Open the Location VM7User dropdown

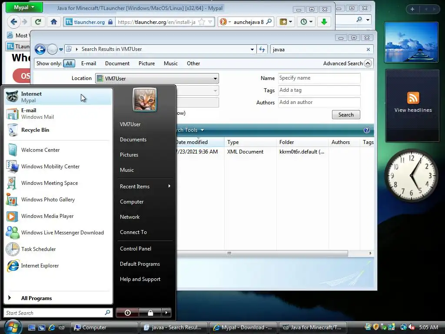[x=157, y=78]
